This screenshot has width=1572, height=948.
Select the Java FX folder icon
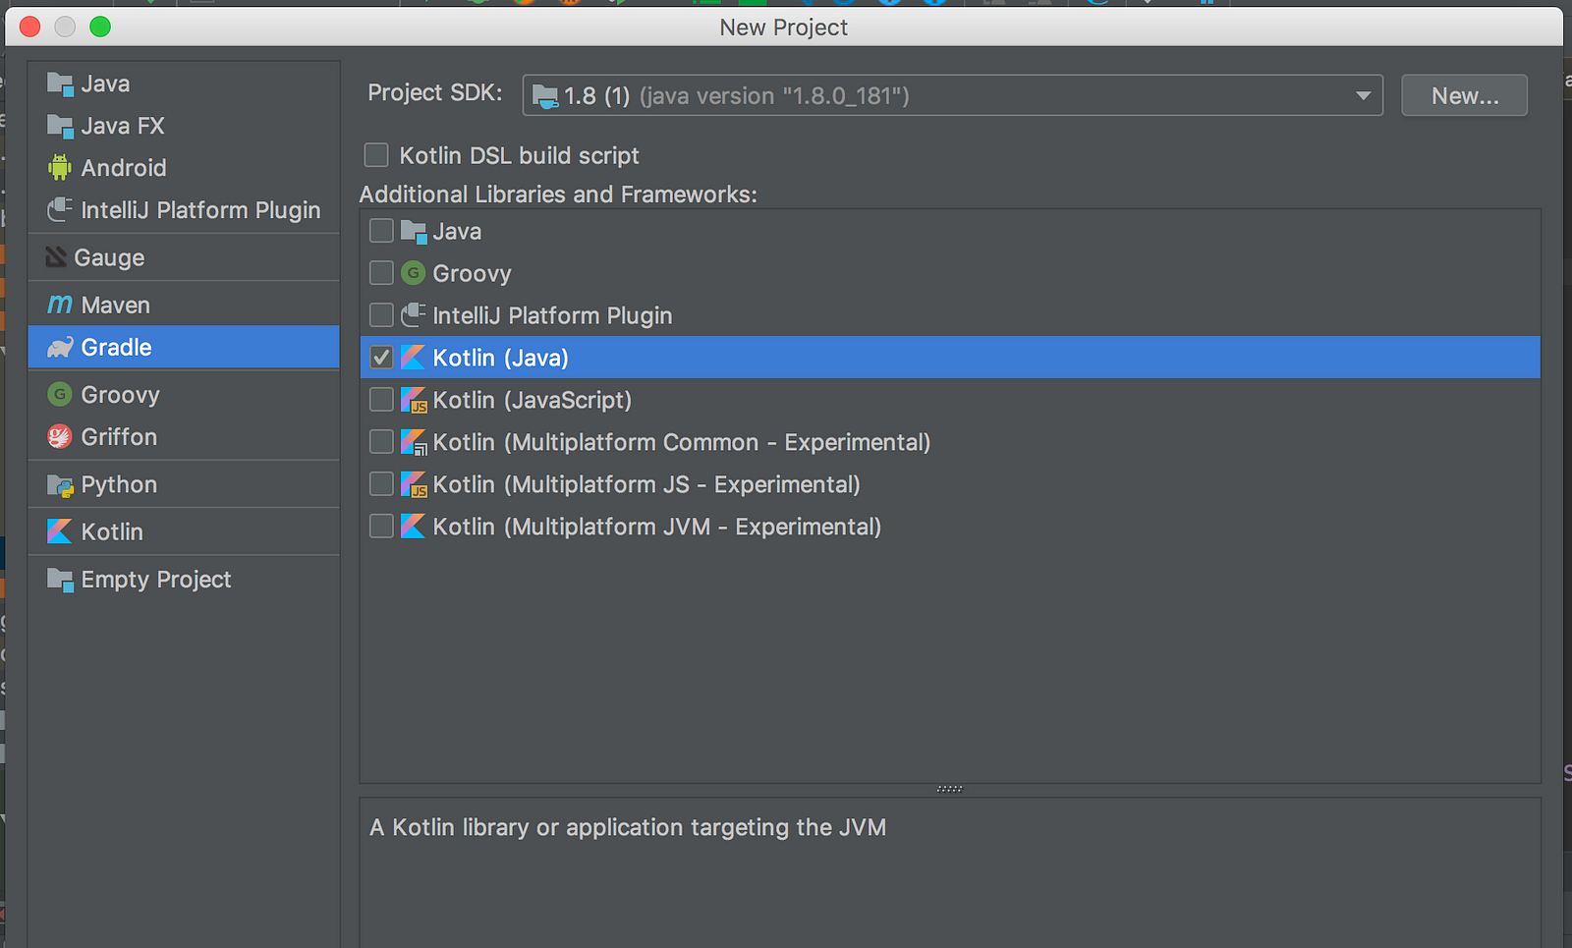pos(60,127)
